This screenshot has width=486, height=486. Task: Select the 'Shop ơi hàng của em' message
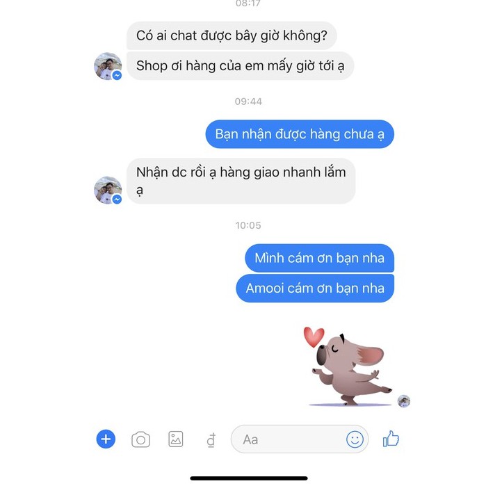pos(240,66)
